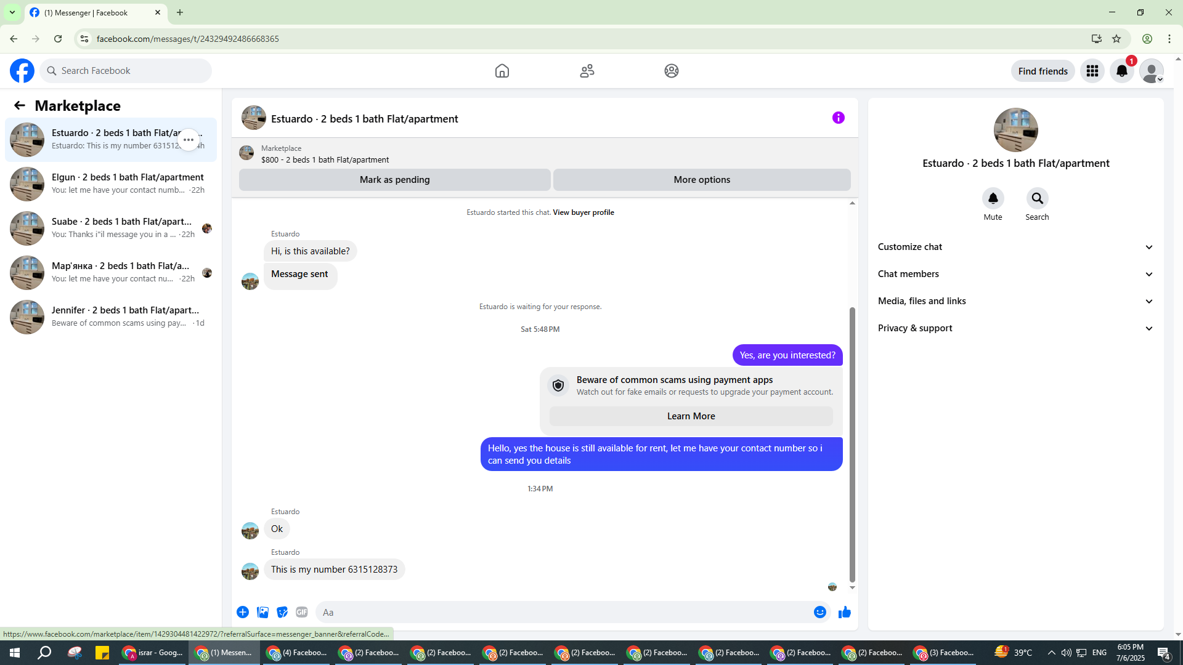
Task: Click Learn More on scam warning
Action: (x=691, y=416)
